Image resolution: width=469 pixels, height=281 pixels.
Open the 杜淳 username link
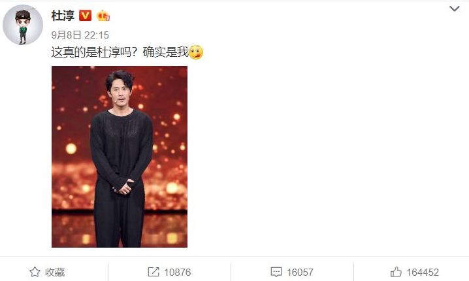point(63,16)
